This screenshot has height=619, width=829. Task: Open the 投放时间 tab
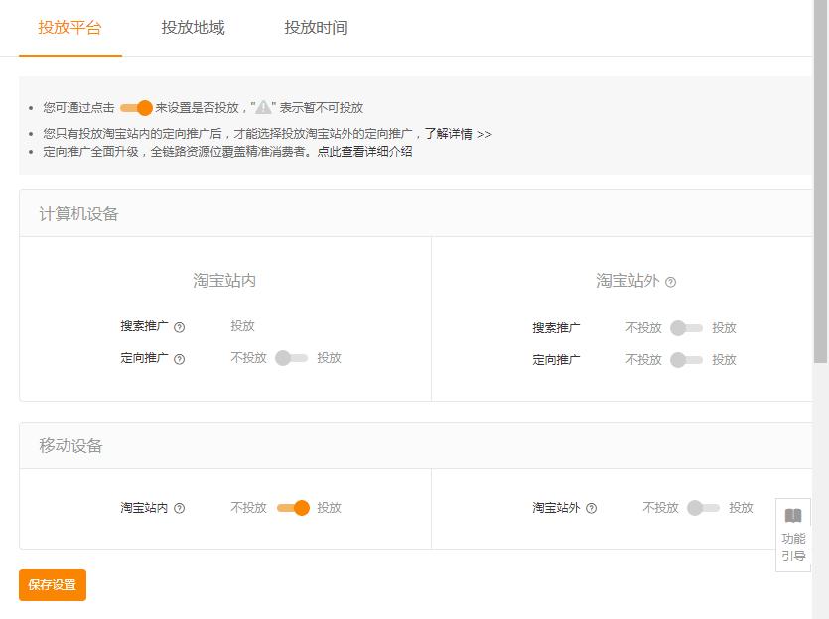[x=315, y=28]
